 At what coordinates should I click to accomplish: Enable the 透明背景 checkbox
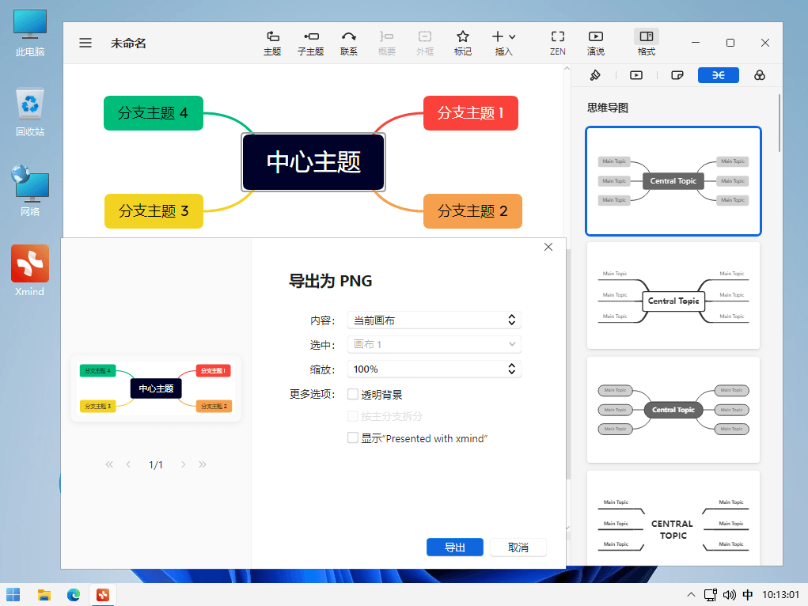click(353, 394)
